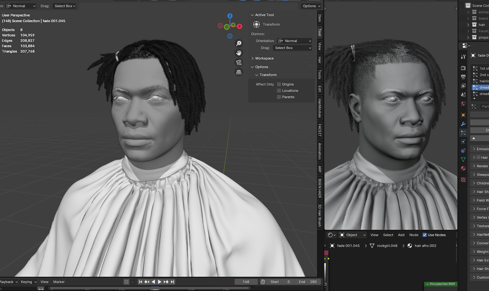489x291 pixels.
Task: Enable the Parents checkbox
Action: [279, 97]
